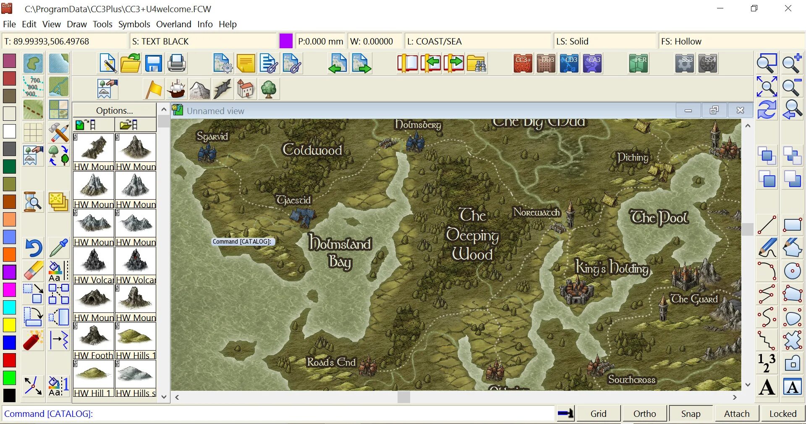Screen dimensions: 806x424
Task: Select the Rectangle drawing tool
Action: point(792,225)
